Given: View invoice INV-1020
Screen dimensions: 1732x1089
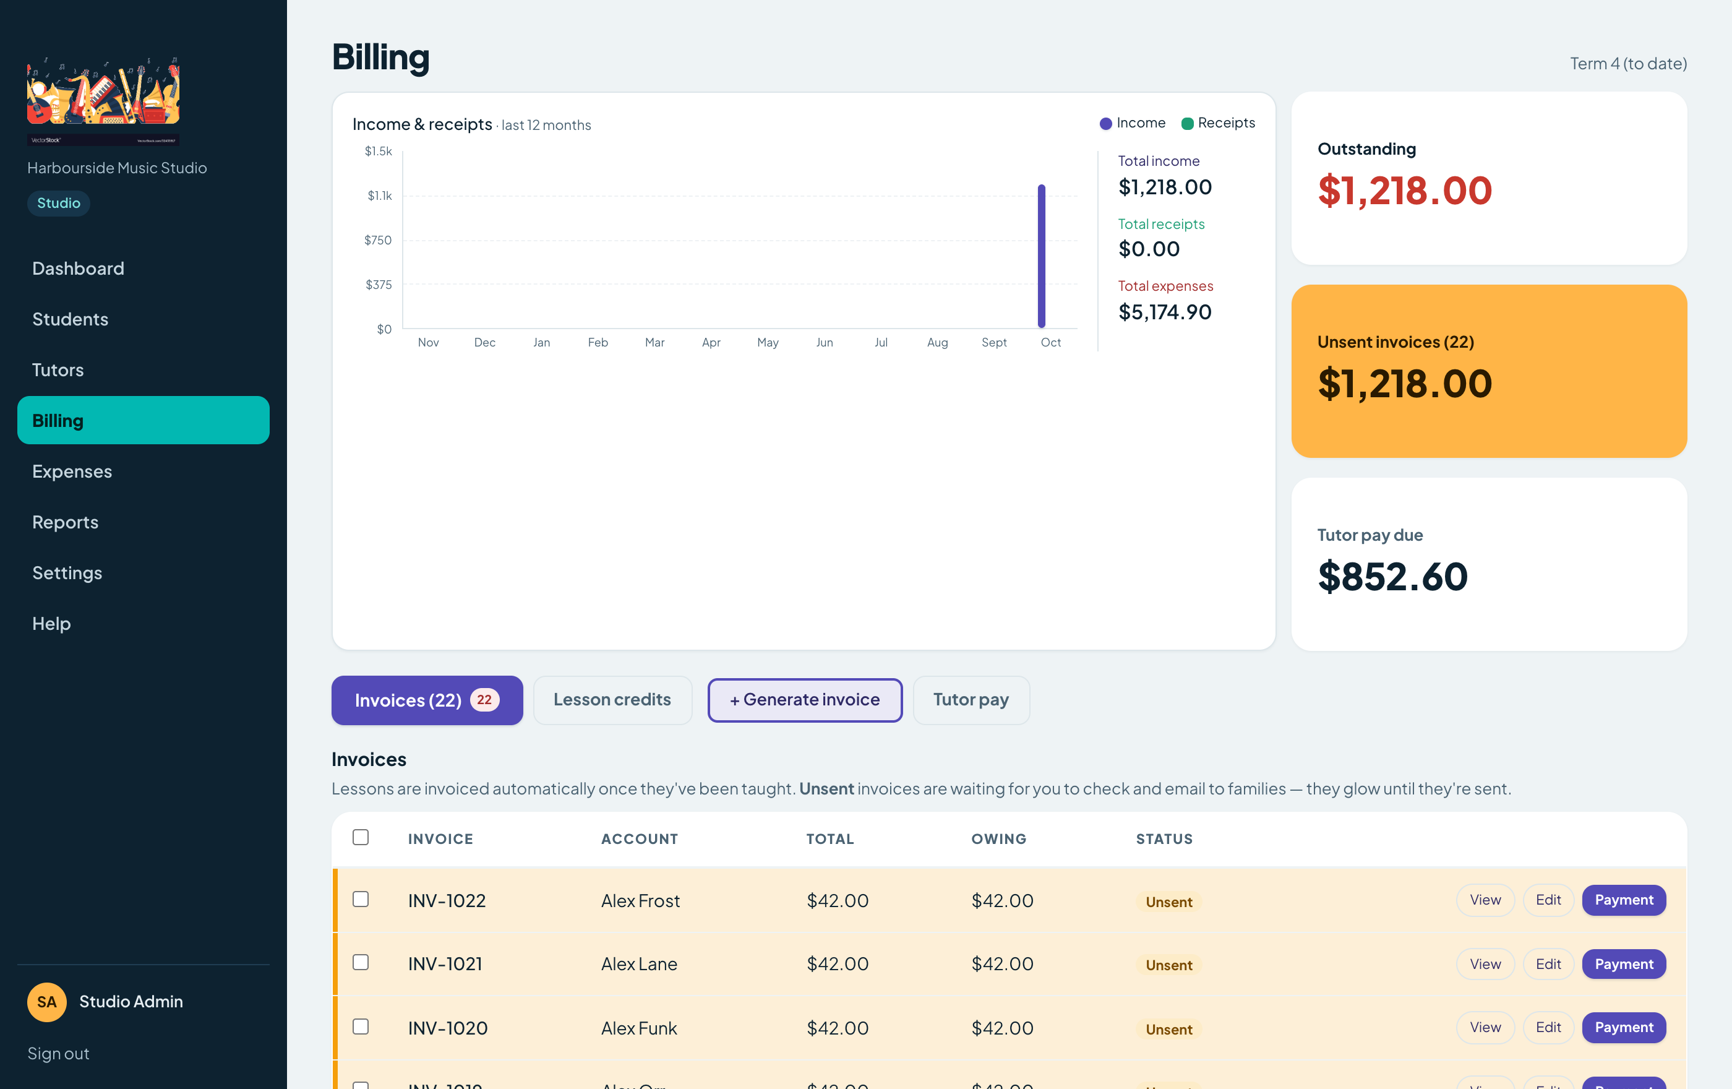Looking at the screenshot, I should pos(1485,1027).
